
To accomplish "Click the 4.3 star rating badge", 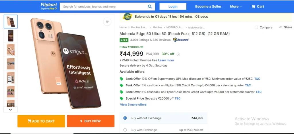I will [x=124, y=40].
